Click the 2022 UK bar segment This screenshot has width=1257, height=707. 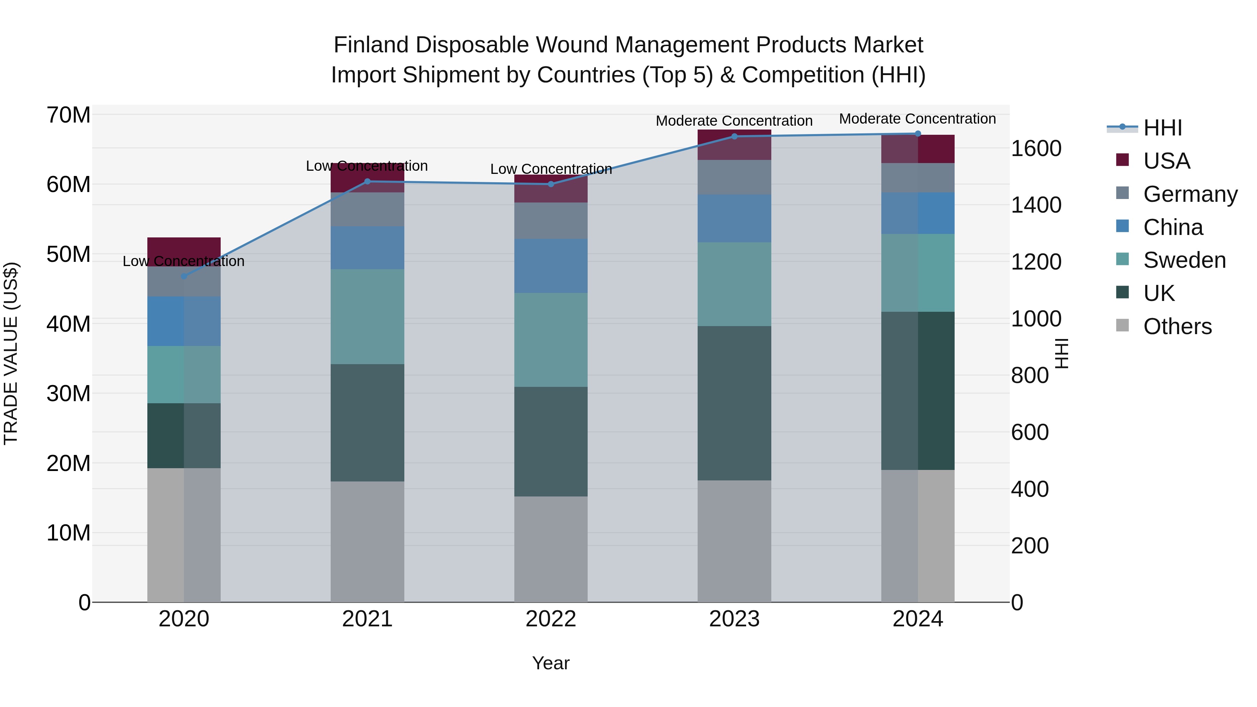[x=551, y=442]
